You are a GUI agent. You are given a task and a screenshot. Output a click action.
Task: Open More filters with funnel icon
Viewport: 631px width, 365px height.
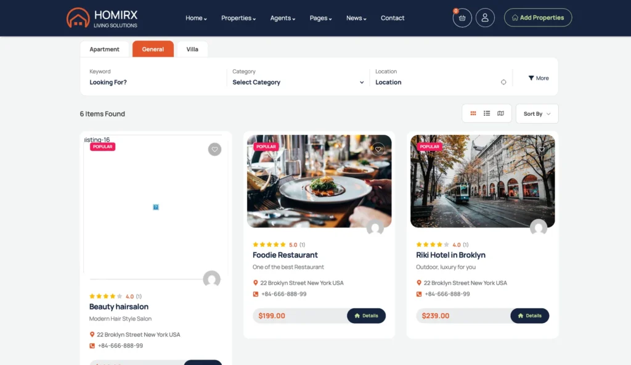pyautogui.click(x=538, y=78)
